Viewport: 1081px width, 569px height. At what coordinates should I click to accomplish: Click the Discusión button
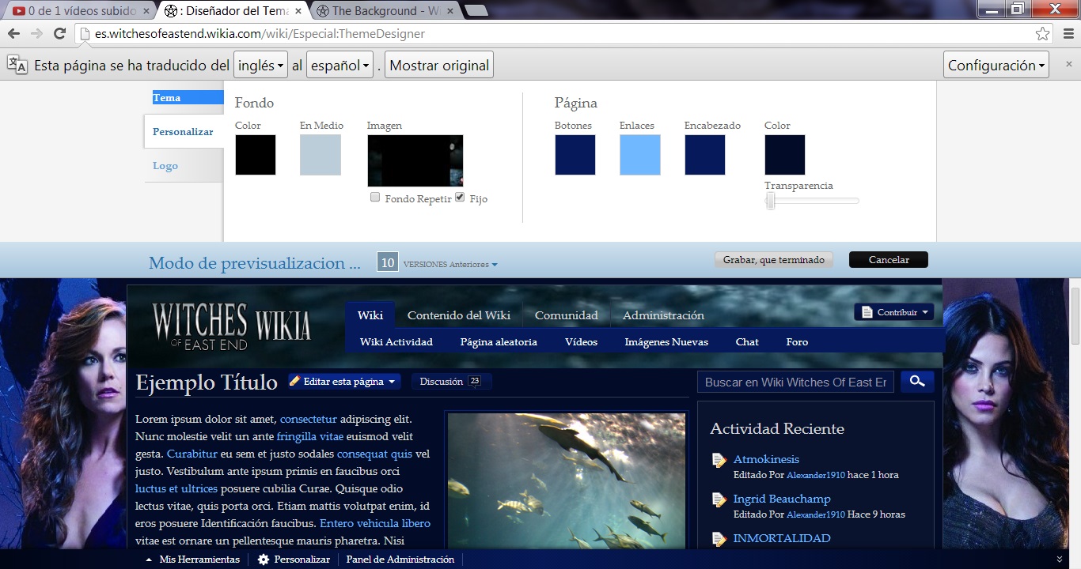[x=452, y=382]
